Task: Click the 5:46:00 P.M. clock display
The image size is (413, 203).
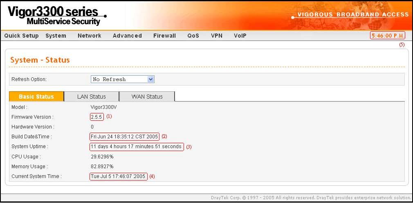Action: tap(388, 36)
